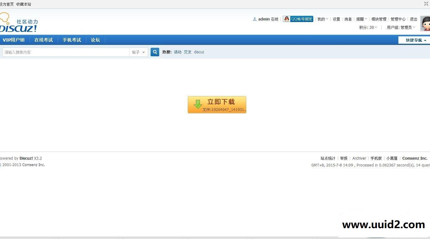Open the 管理中心 admin center link
Screen dimensions: 430x239
coord(398,19)
